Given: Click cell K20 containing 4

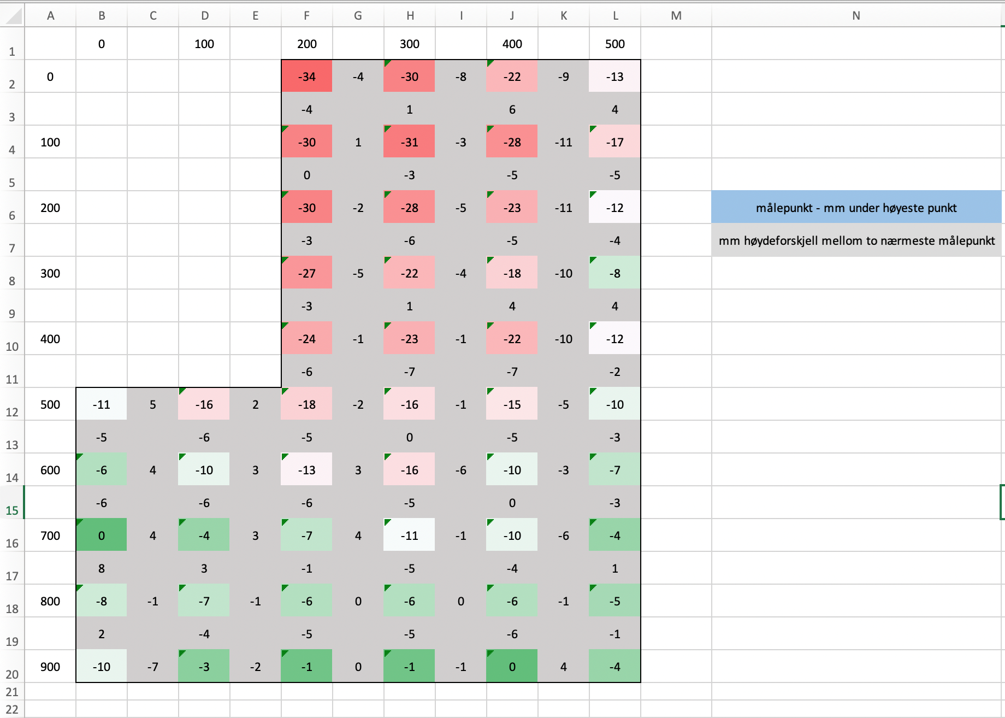Looking at the screenshot, I should tap(563, 667).
